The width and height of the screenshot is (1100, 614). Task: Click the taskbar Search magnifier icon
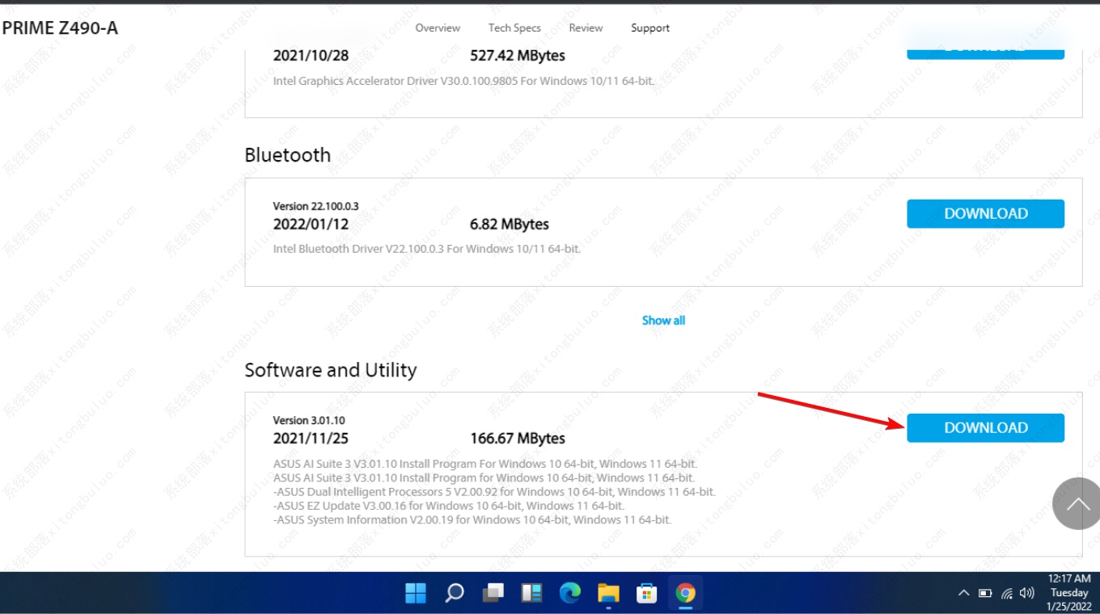click(x=455, y=594)
